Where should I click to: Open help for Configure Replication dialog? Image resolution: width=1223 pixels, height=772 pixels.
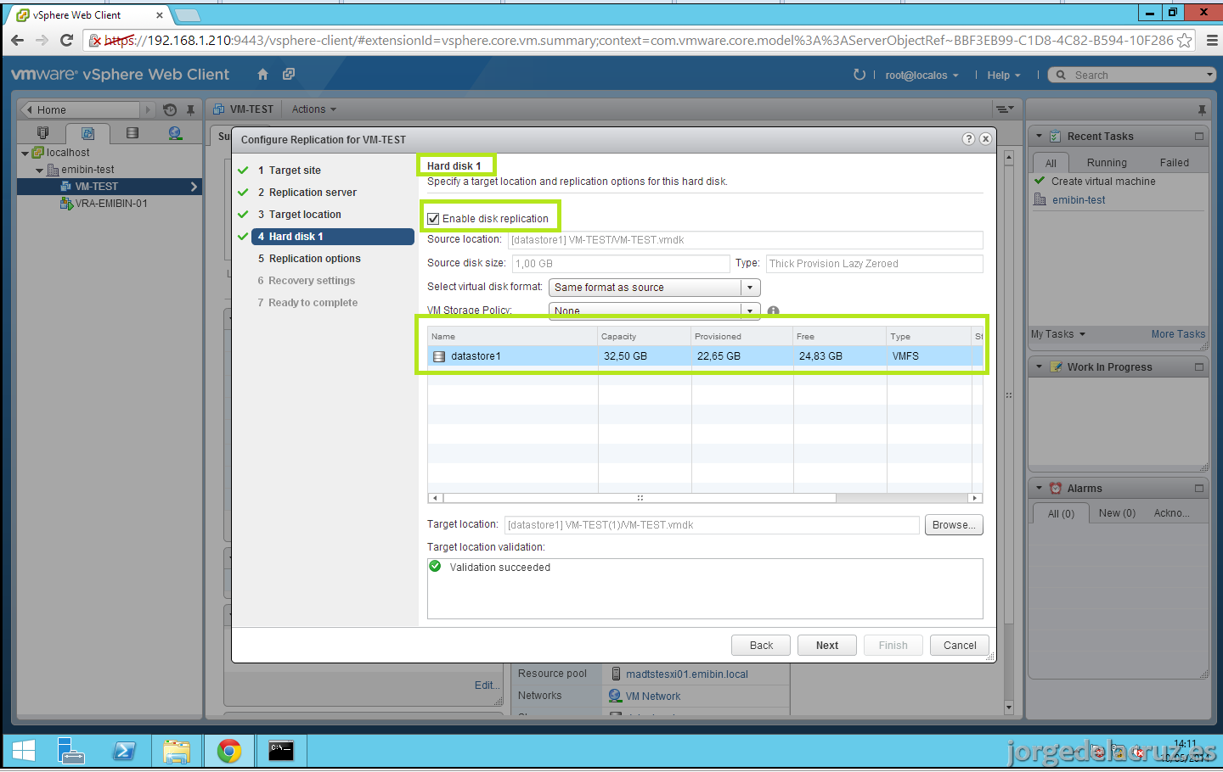tap(968, 139)
